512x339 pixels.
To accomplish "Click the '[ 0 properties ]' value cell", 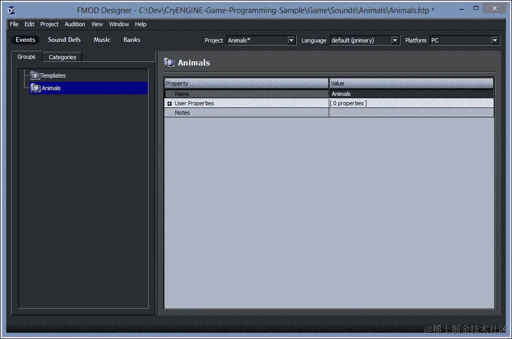I will pyautogui.click(x=411, y=103).
